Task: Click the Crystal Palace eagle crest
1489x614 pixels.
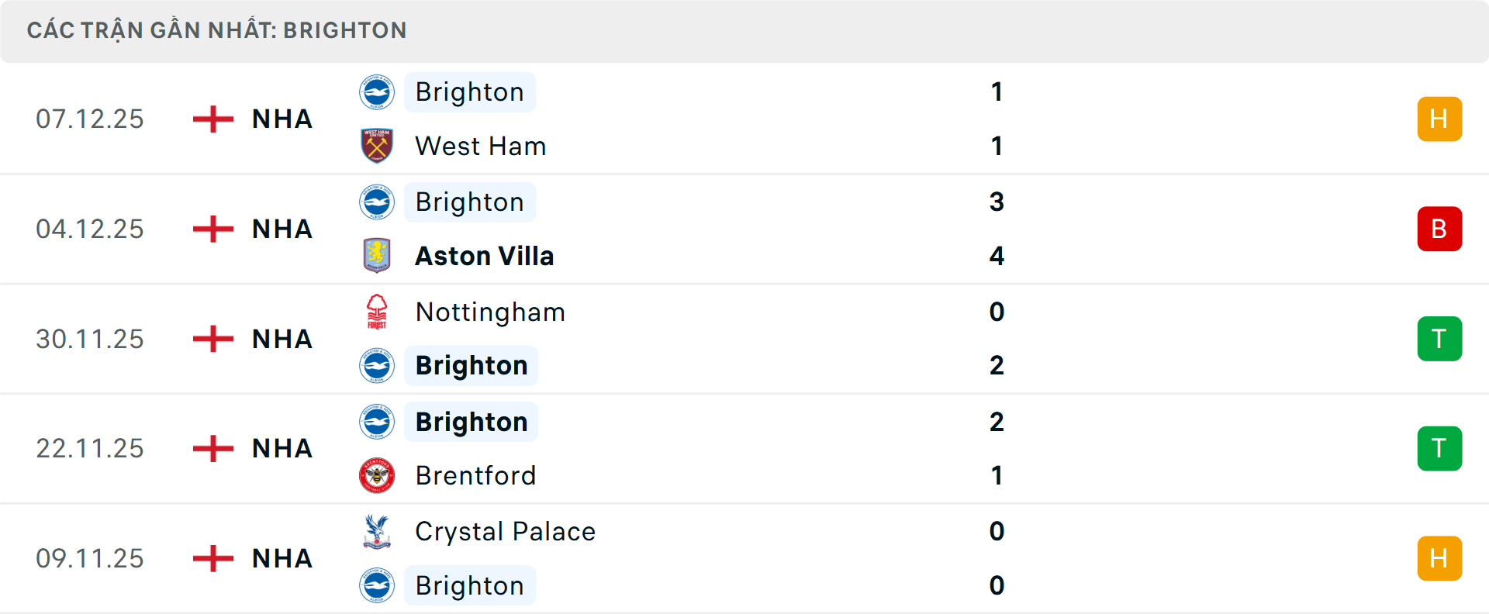Action: click(377, 532)
